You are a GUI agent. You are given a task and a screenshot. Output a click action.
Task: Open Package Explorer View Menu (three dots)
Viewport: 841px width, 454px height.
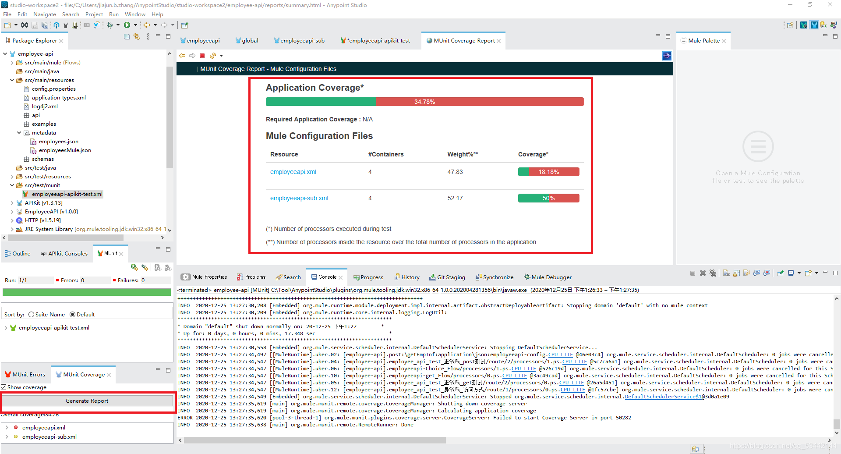(148, 36)
